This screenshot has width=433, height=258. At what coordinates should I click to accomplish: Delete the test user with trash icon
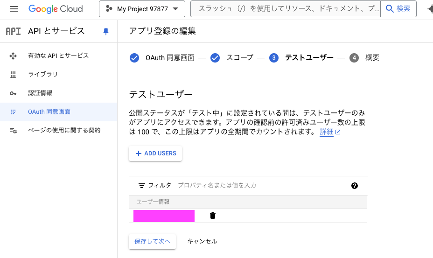point(212,216)
